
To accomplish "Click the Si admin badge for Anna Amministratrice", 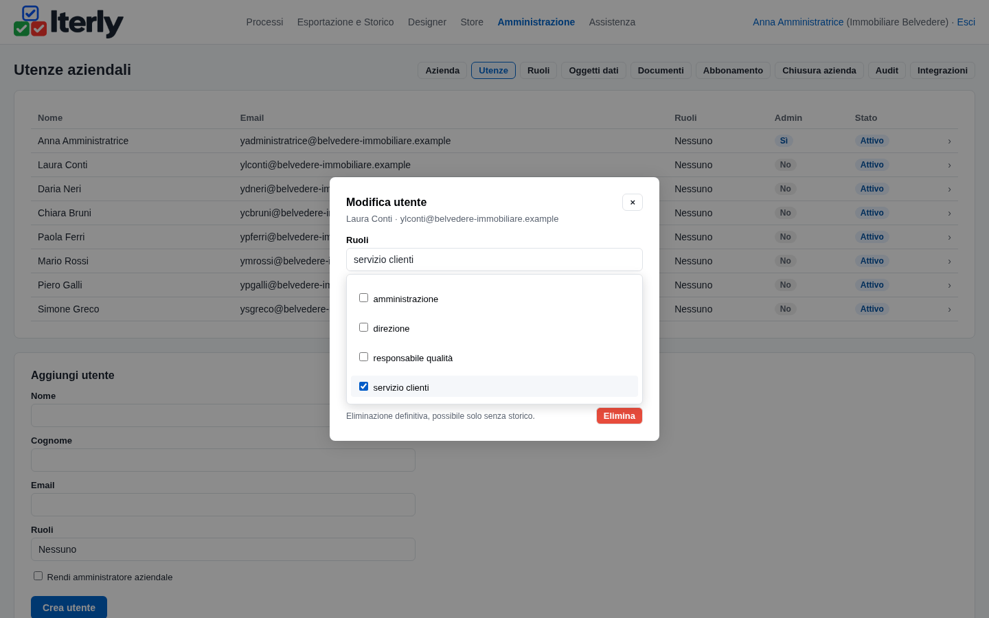I will click(x=784, y=141).
